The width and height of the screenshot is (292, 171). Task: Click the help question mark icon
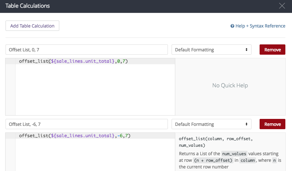click(x=232, y=26)
